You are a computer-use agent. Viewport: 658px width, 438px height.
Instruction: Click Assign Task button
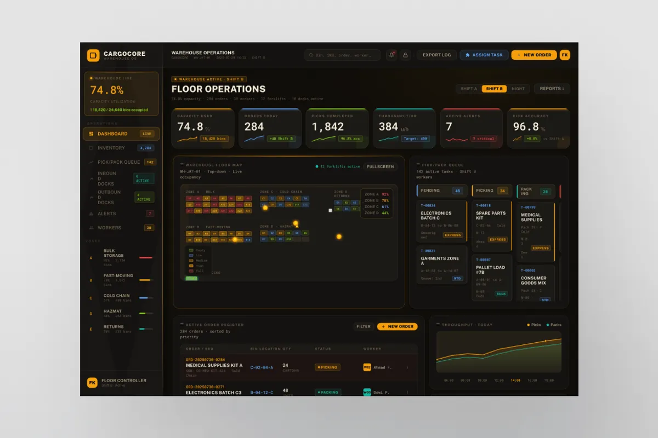tap(484, 55)
